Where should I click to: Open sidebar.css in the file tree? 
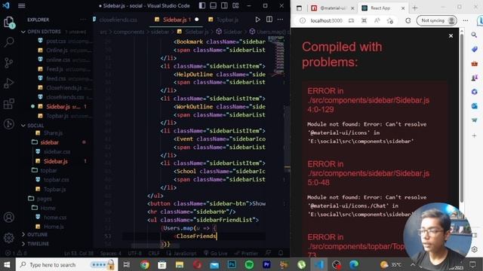[x=57, y=152]
